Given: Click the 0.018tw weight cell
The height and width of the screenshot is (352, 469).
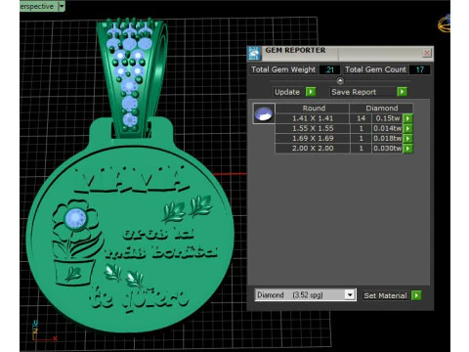Looking at the screenshot, I should coord(388,139).
